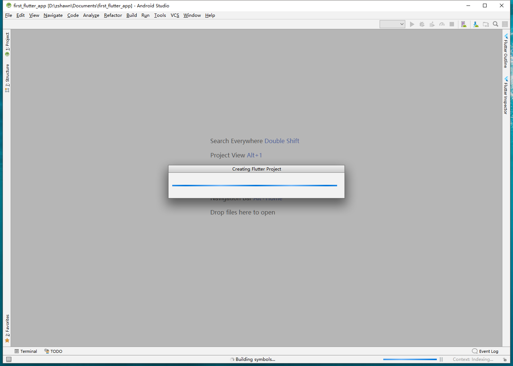Open the AVD Manager icon
Viewport: 513px width, 366px height.
(464, 24)
